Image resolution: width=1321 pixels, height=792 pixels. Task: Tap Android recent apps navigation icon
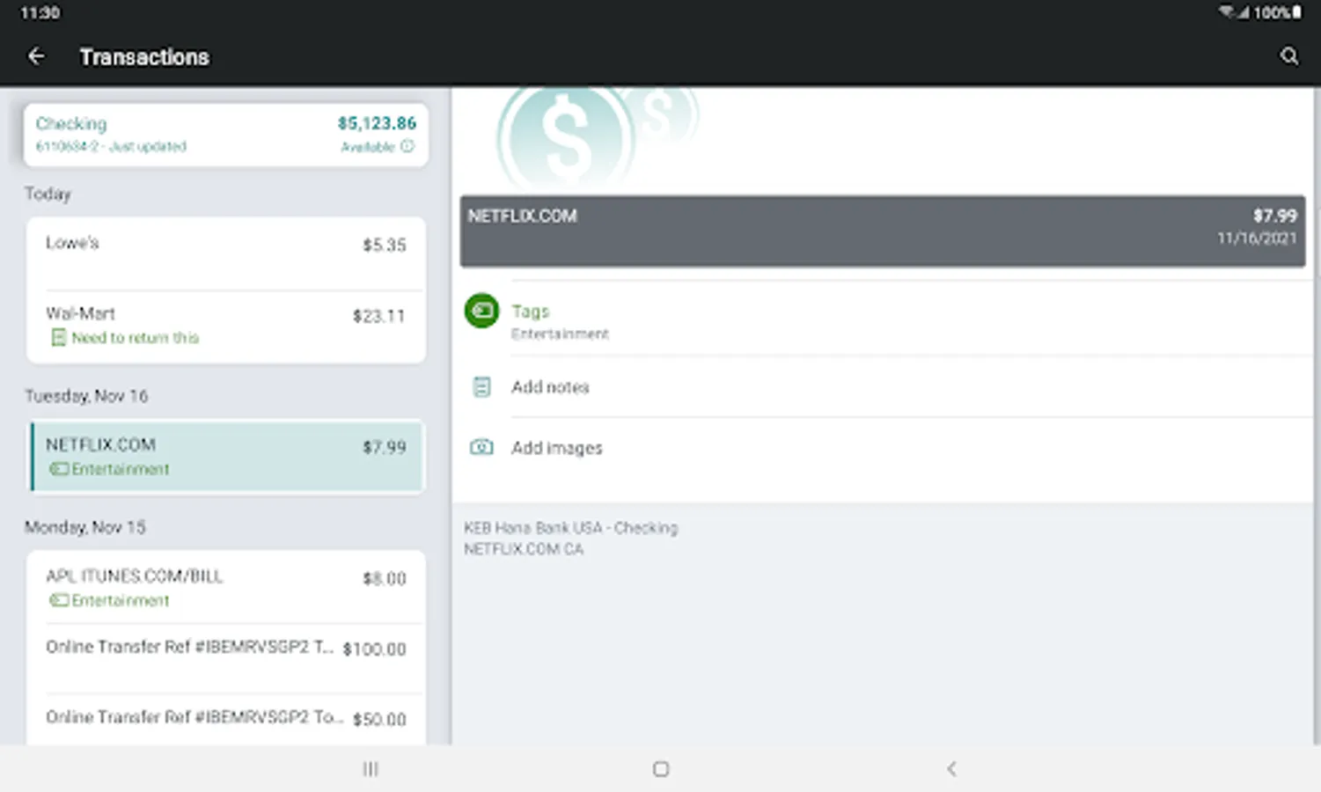371,769
